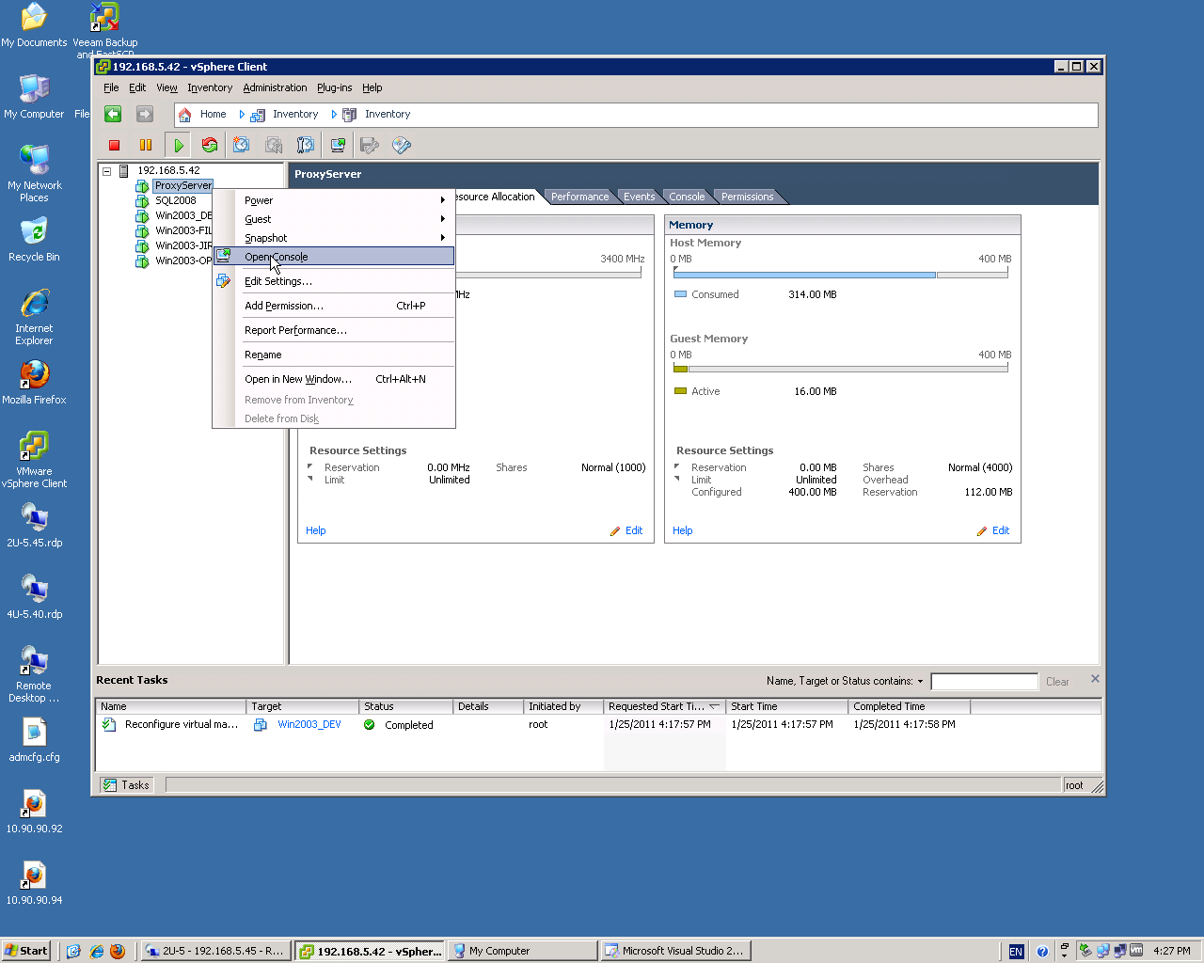Viewport: 1204px width, 963px height.
Task: Open the Veeam Backup desktop icon
Action: (104, 29)
